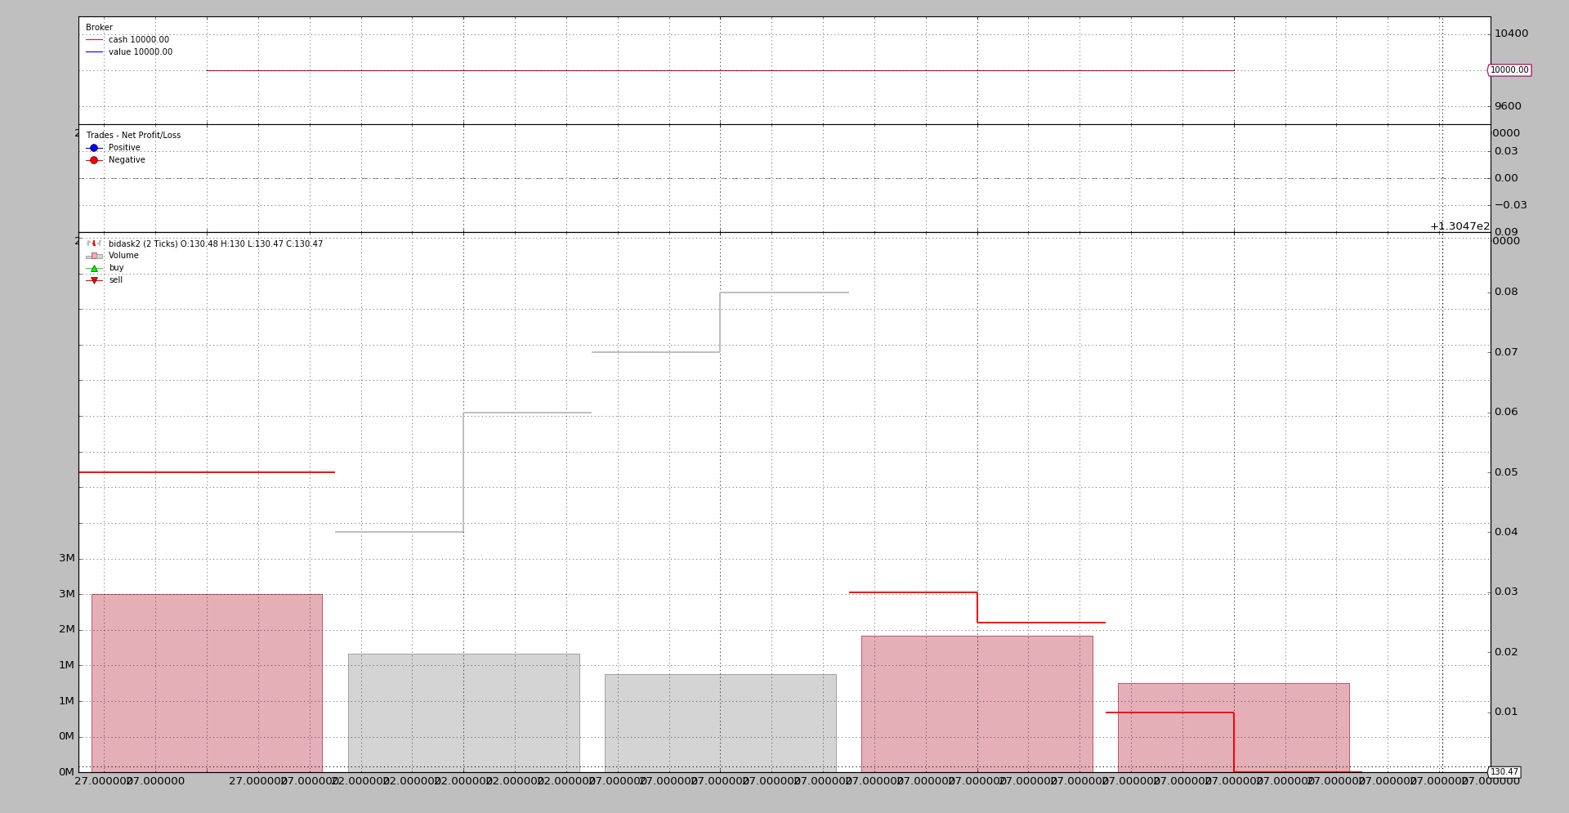Click the green buy triangle legend icon
Viewport: 1569px width, 813px height.
pos(94,268)
